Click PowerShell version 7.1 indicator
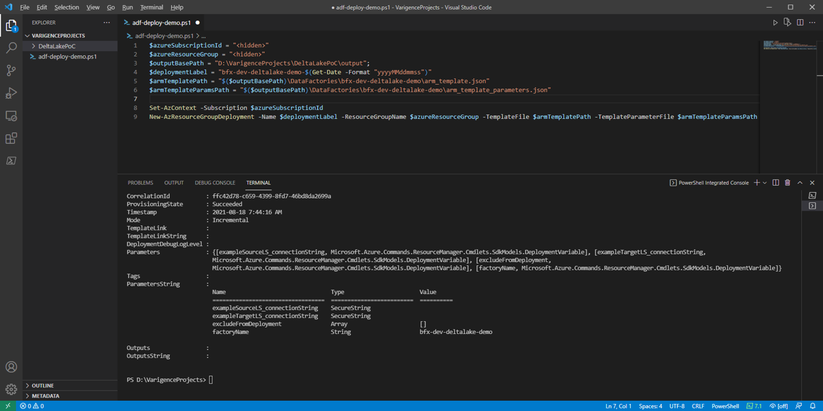Viewport: 823px width, 411px height. [754, 406]
